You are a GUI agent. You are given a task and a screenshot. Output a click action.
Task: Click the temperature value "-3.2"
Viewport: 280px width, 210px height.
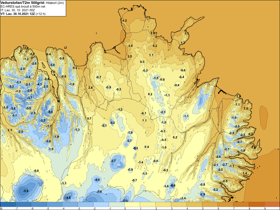112,123
